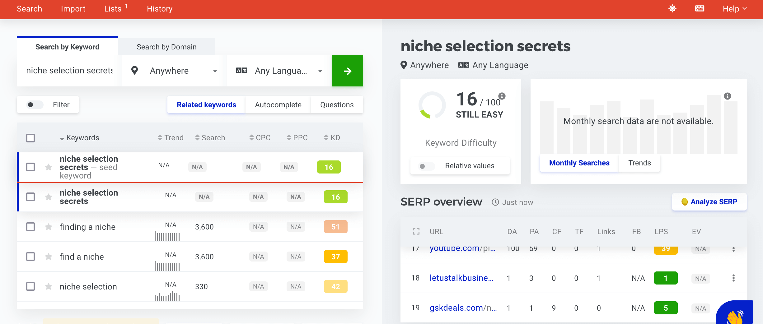The width and height of the screenshot is (763, 324).
Task: Sort keywords by KD column
Action: [332, 137]
